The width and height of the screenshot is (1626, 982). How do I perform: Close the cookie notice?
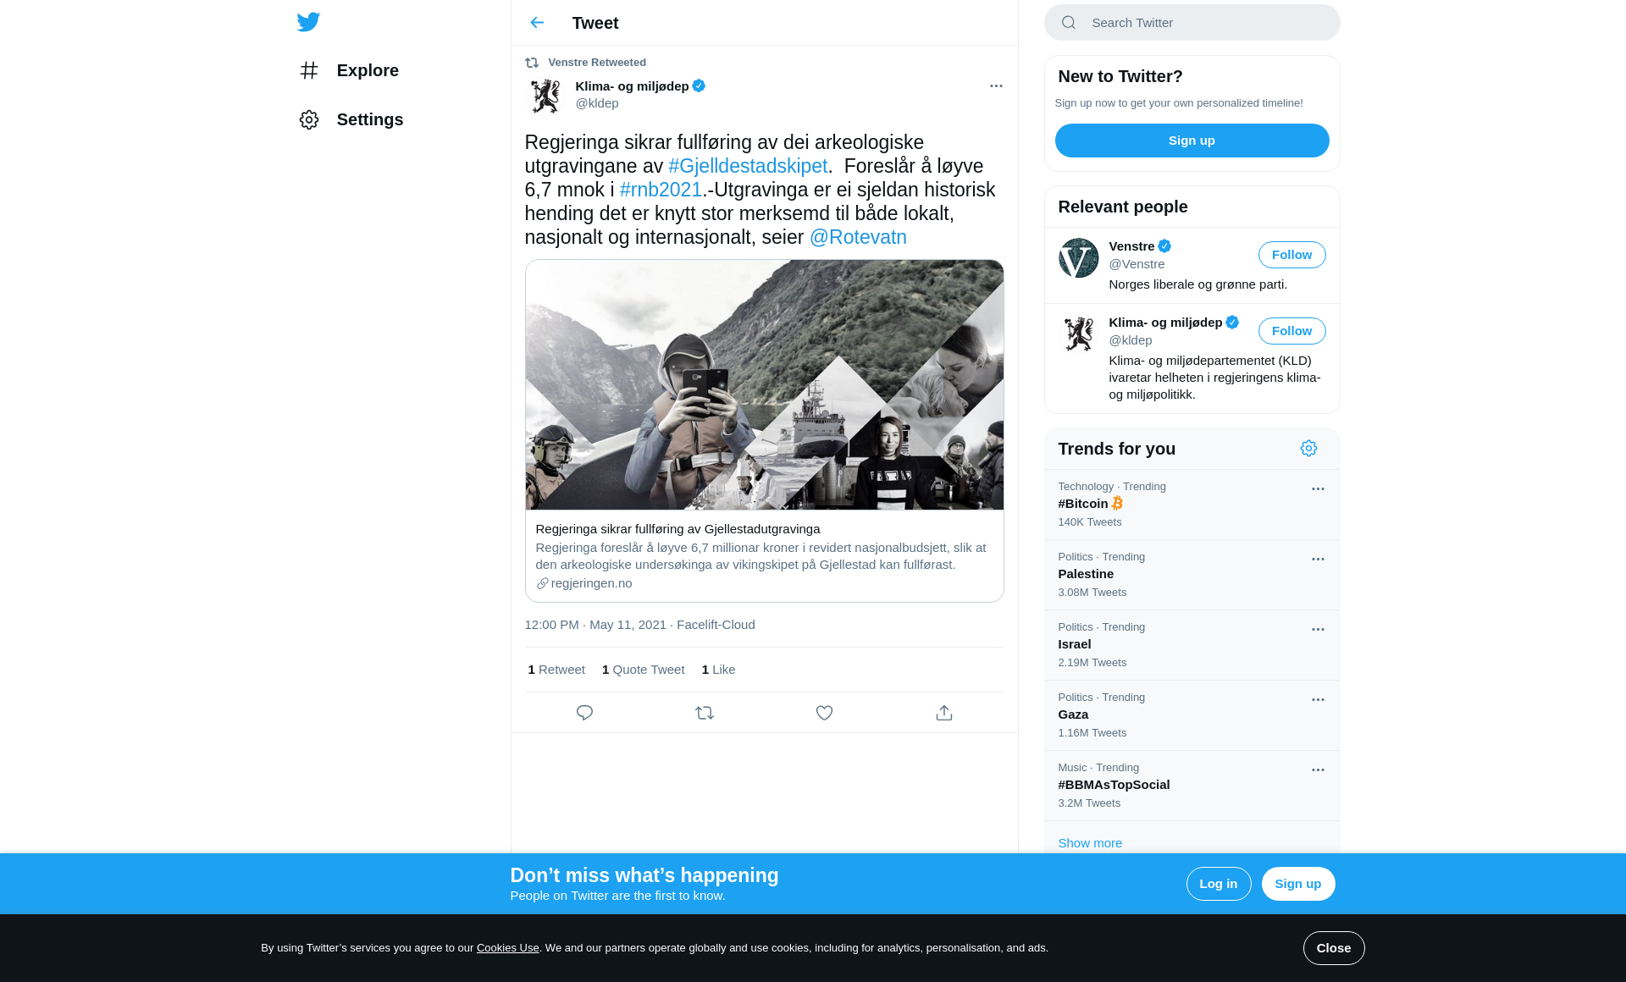1333,948
